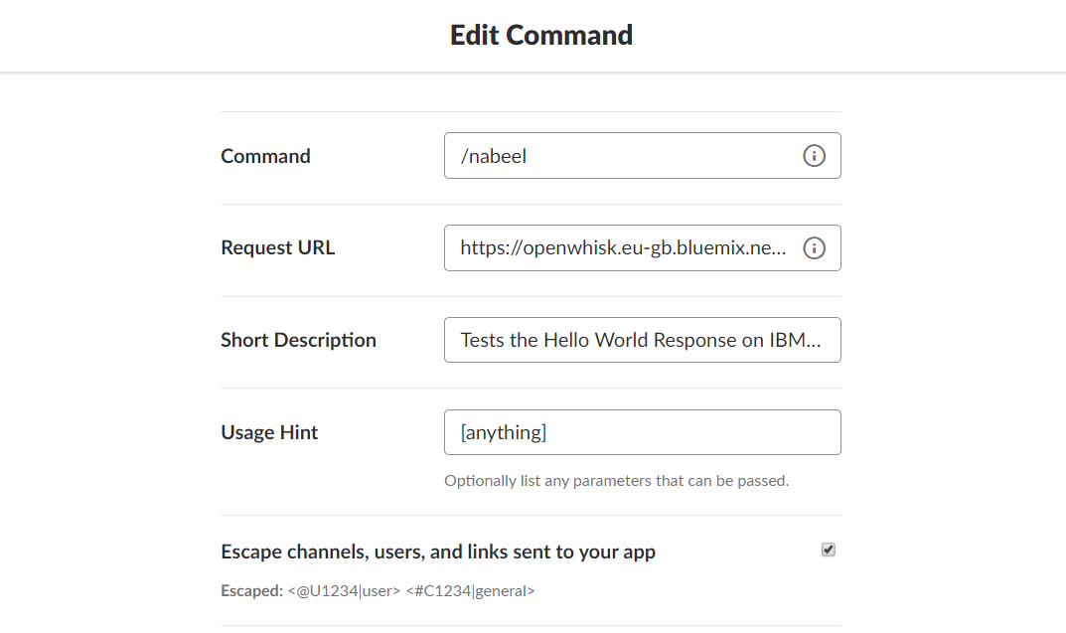
Task: Uncheck the Escape channels, users, and links checkbox
Action: point(828,550)
